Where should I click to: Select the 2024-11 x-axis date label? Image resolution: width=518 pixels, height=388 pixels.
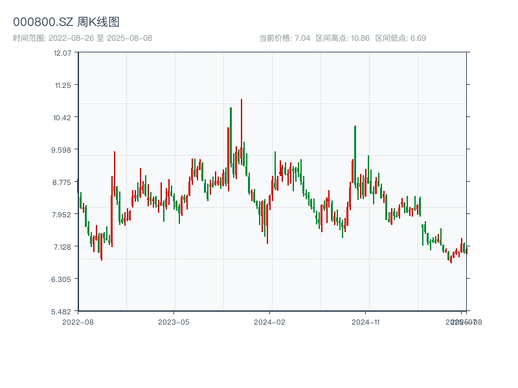point(365,321)
